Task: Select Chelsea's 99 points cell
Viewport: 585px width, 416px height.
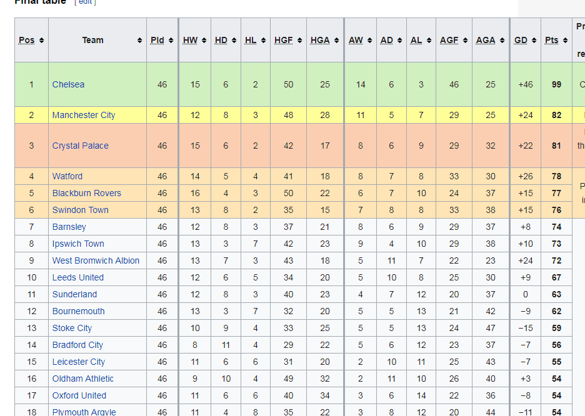Action: [x=556, y=84]
